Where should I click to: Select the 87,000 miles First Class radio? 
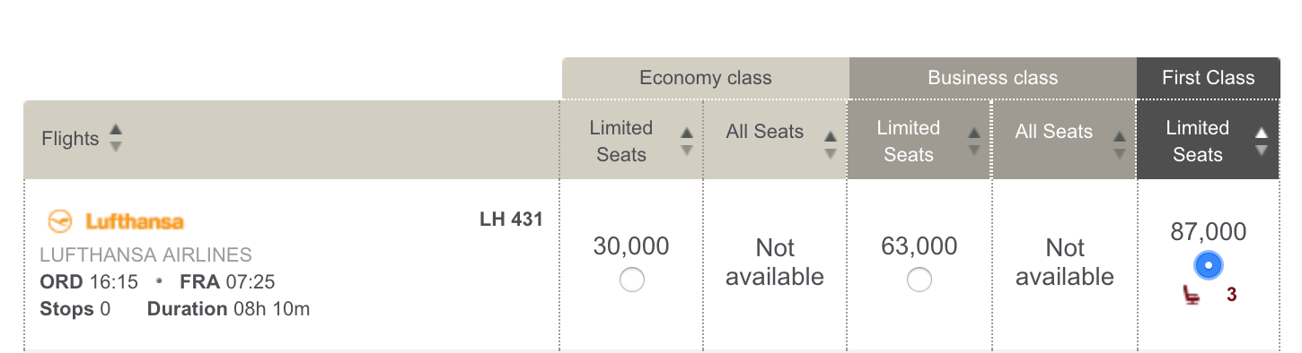pos(1208,265)
